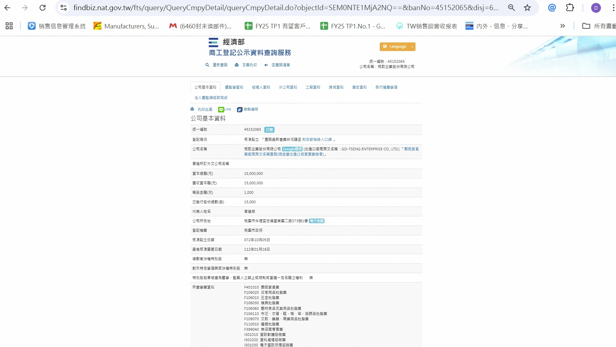Go back to the previous browser page

coord(8,8)
